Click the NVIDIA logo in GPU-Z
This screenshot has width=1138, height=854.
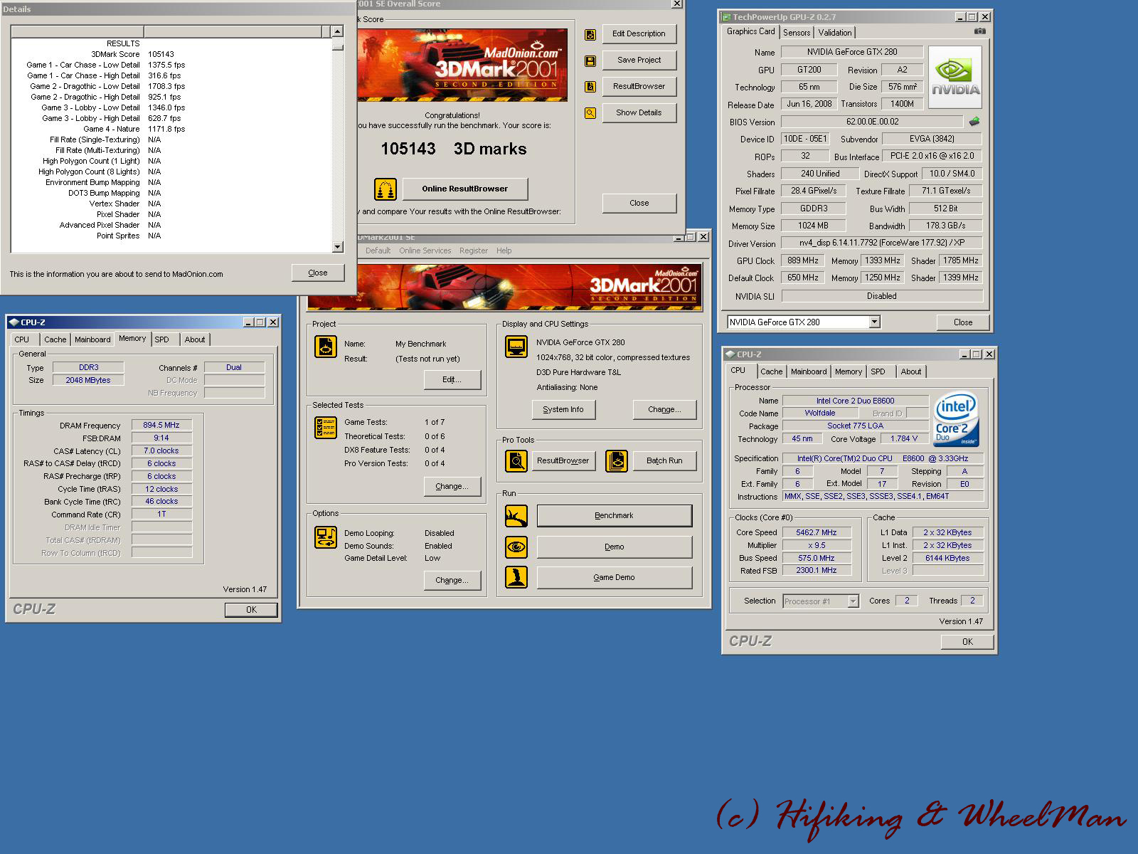[x=955, y=78]
